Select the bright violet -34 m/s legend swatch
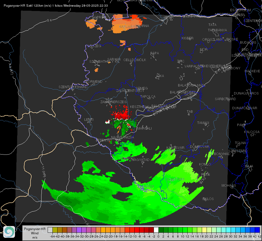 click(79, 230)
